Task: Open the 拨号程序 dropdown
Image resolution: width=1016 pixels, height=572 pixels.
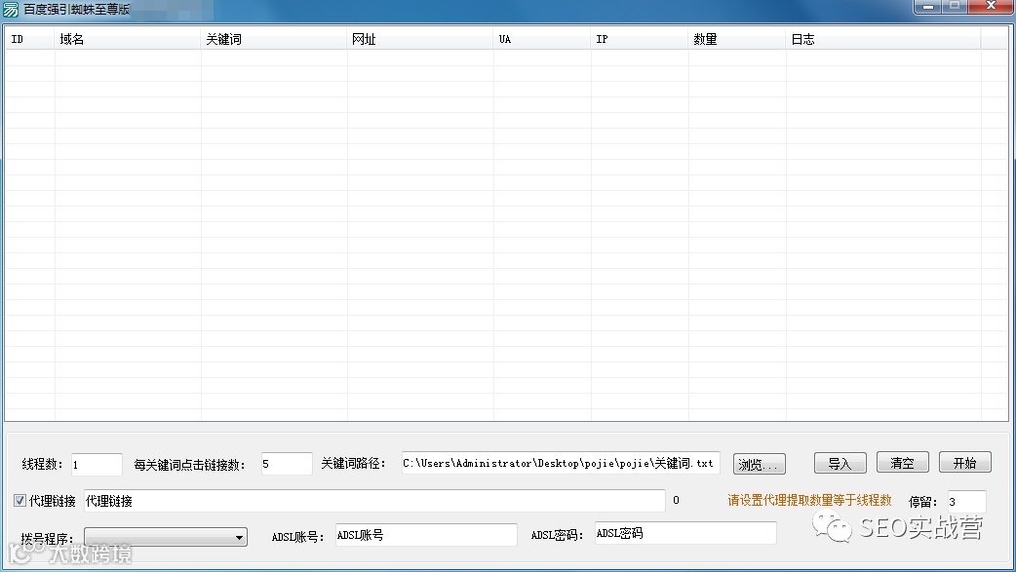Action: [x=166, y=537]
